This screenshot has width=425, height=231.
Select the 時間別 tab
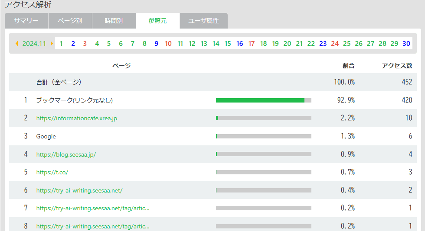click(114, 21)
